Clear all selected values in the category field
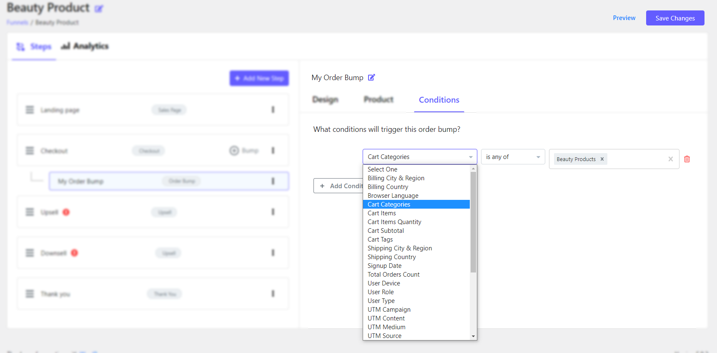The width and height of the screenshot is (717, 353). coord(671,159)
